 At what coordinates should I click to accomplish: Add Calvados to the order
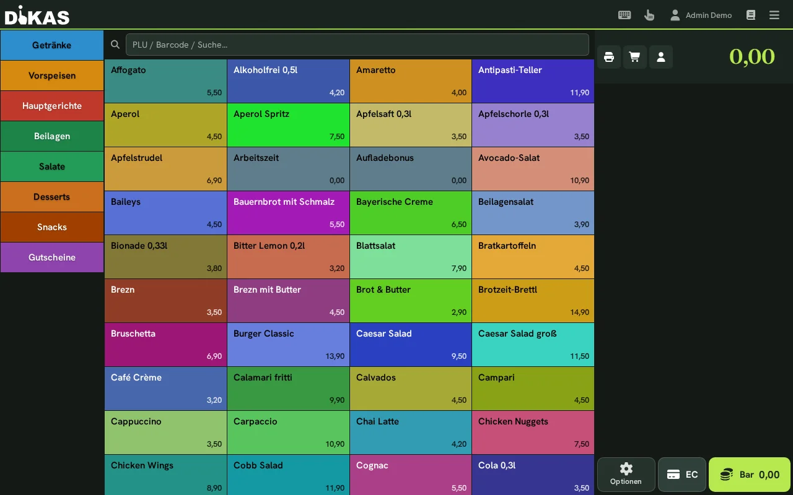411,389
